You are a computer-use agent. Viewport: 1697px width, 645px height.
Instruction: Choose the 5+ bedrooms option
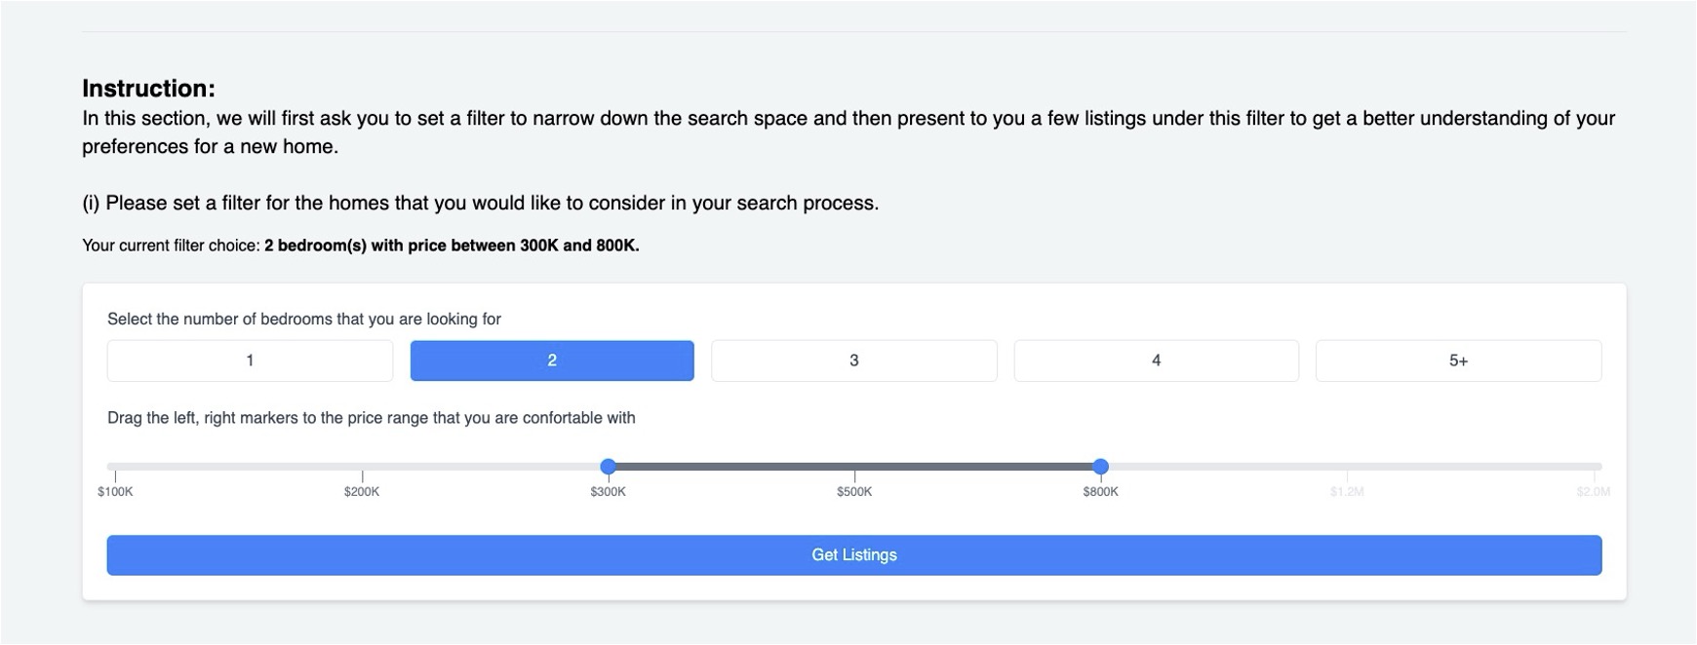coord(1458,360)
